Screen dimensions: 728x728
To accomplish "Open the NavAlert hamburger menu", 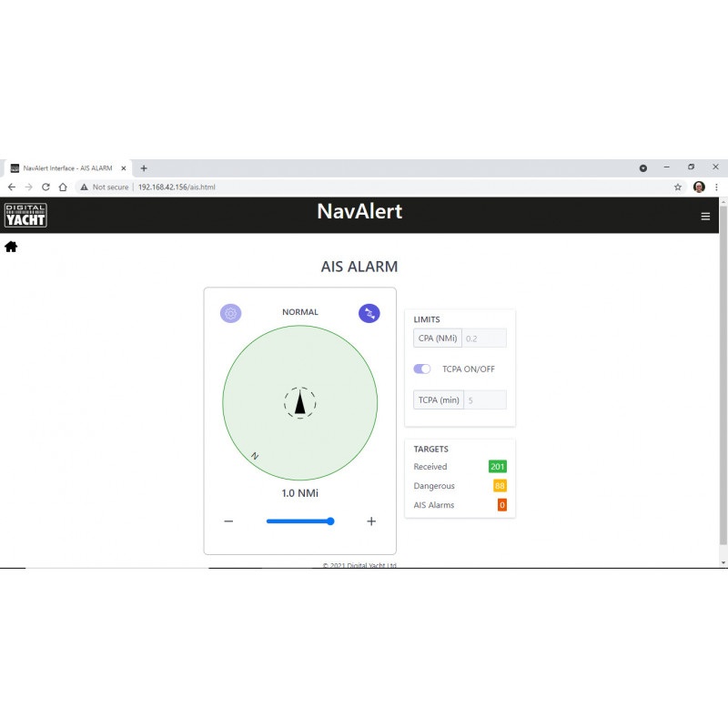I will pos(705,216).
